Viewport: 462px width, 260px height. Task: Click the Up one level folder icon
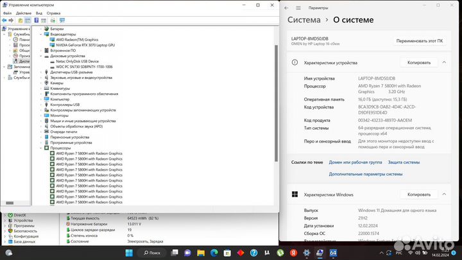[x=21, y=21]
